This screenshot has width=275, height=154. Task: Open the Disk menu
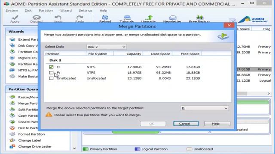coord(28,11)
